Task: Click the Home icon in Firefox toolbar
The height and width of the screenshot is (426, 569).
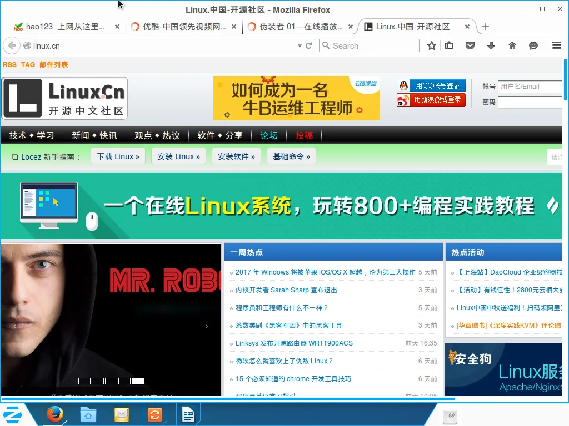Action: point(512,46)
